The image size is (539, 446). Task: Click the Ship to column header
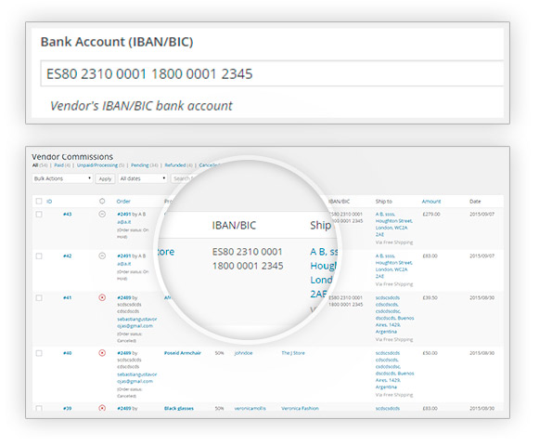[384, 202]
